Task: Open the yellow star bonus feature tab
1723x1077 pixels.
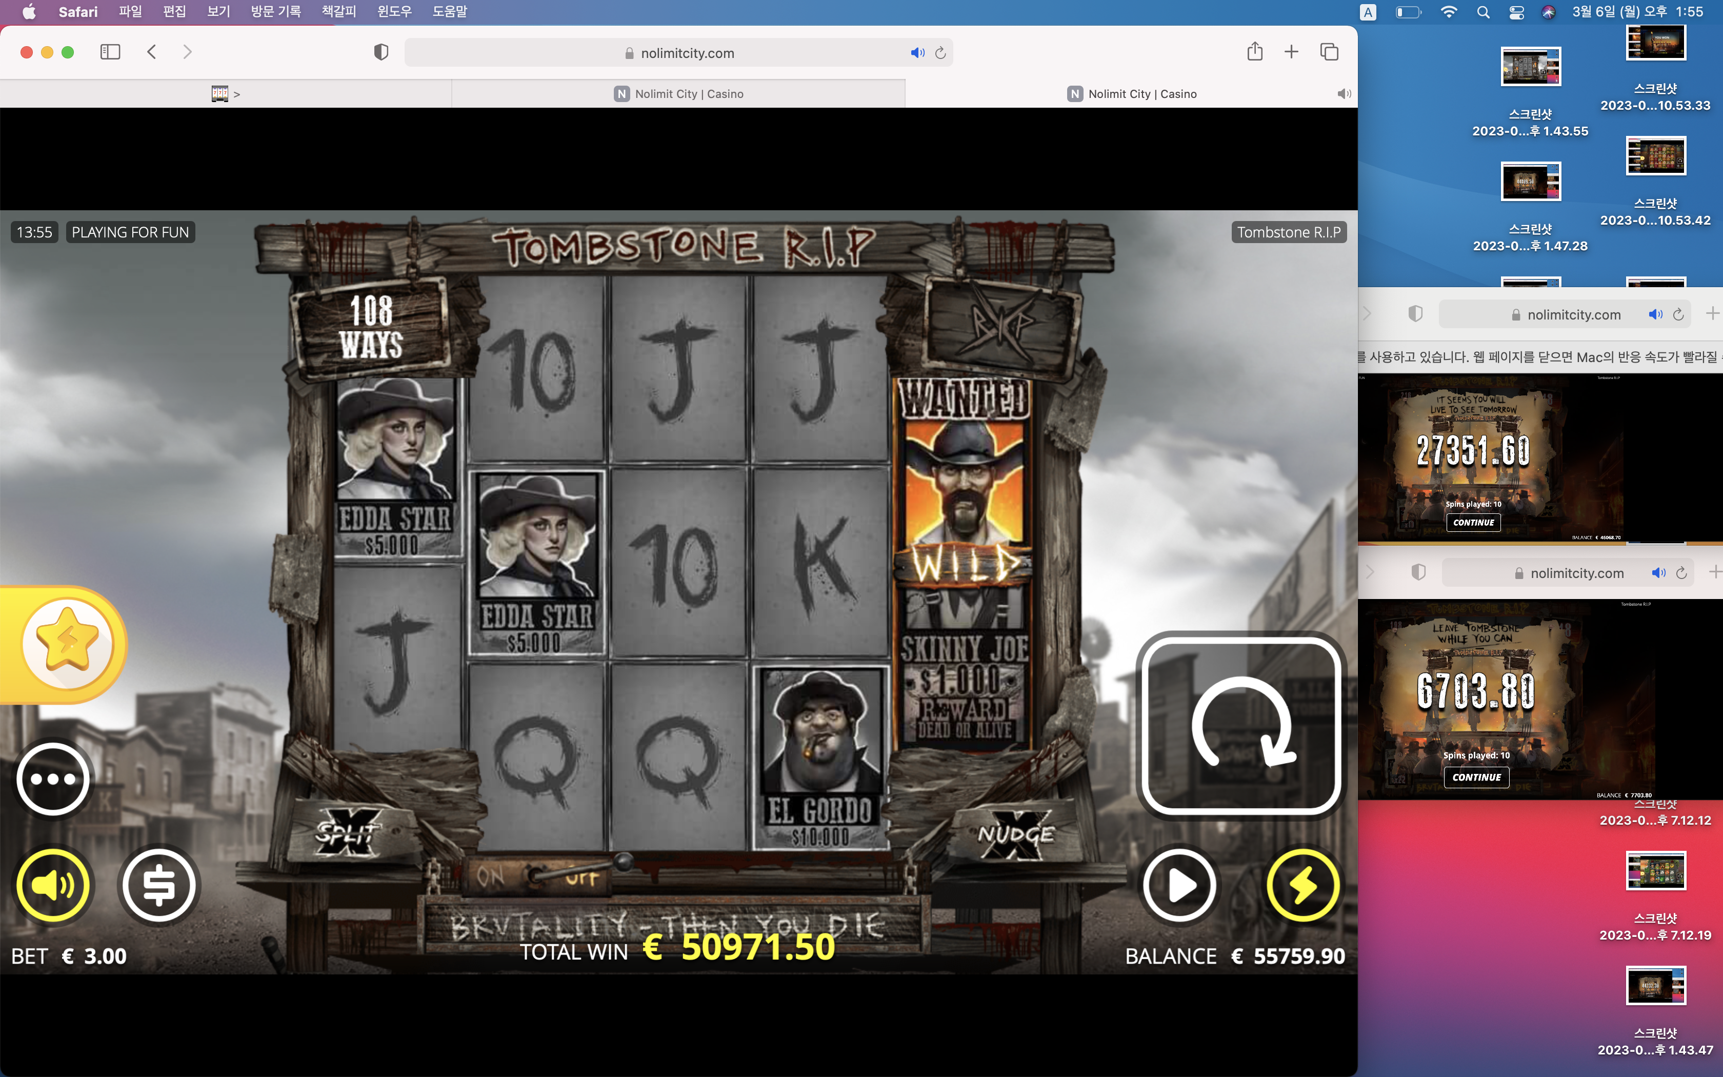Action: (66, 644)
